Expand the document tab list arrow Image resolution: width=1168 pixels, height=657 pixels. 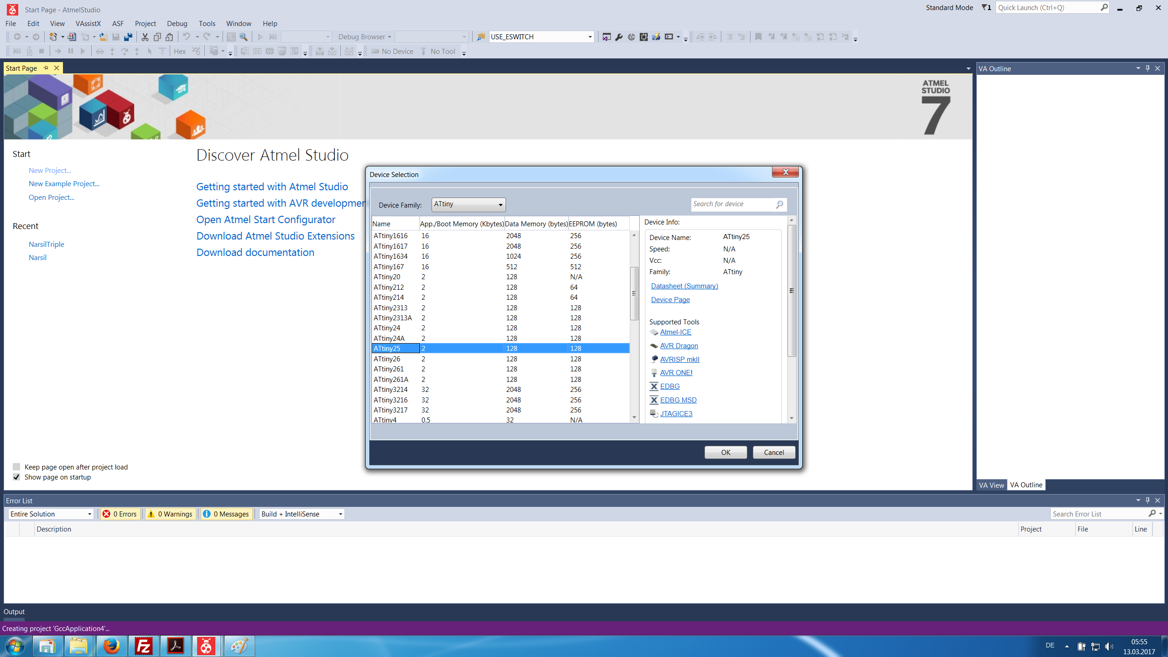[968, 69]
